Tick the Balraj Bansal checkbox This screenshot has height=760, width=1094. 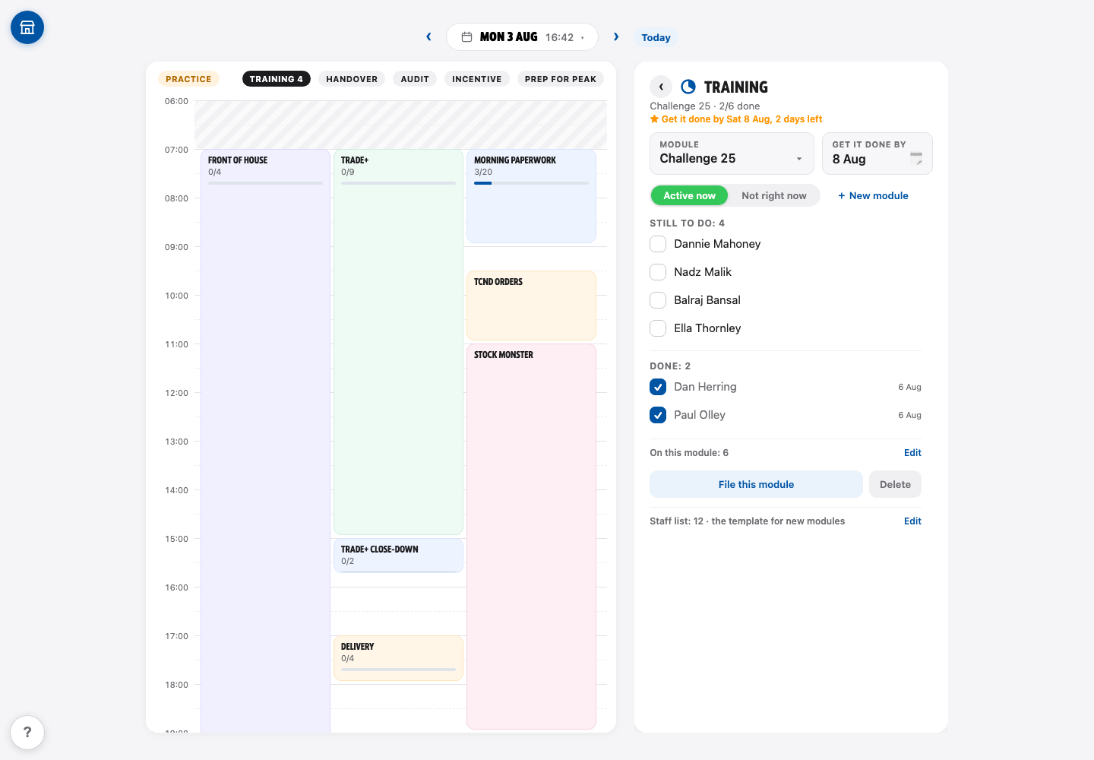658,300
